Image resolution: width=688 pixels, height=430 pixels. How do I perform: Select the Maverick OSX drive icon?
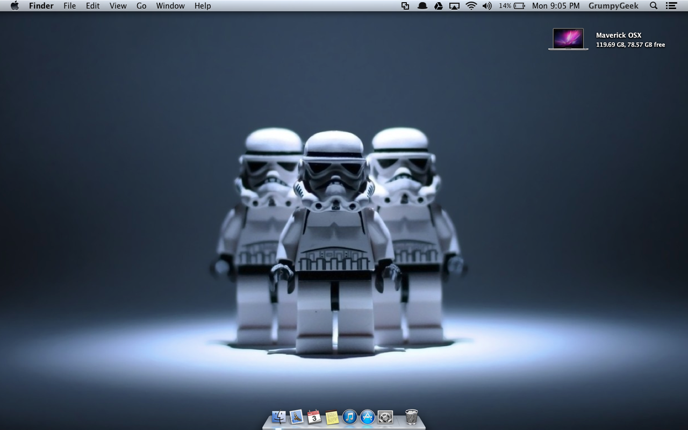[568, 39]
